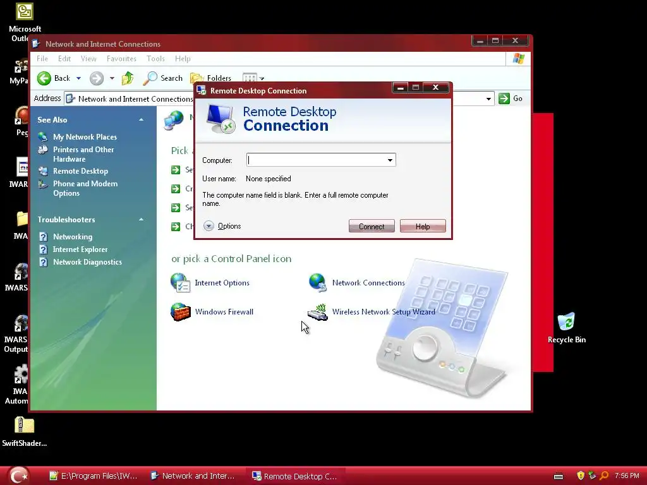Click the Windows flag logo in menu bar

[x=519, y=59]
